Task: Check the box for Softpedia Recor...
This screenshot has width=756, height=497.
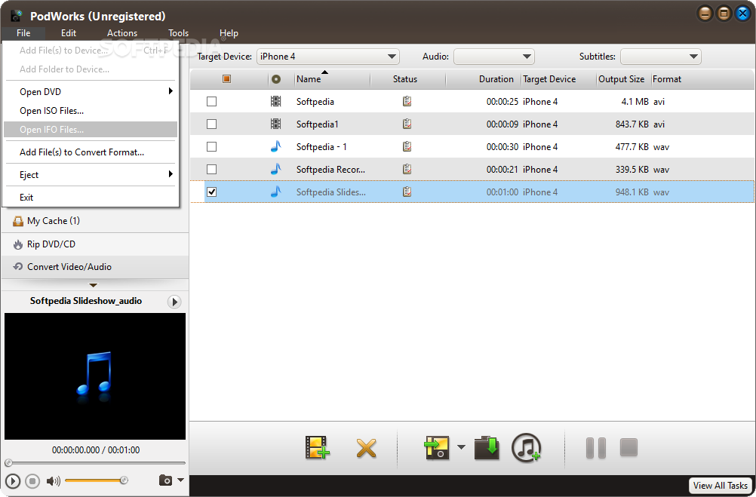Action: pos(212,170)
